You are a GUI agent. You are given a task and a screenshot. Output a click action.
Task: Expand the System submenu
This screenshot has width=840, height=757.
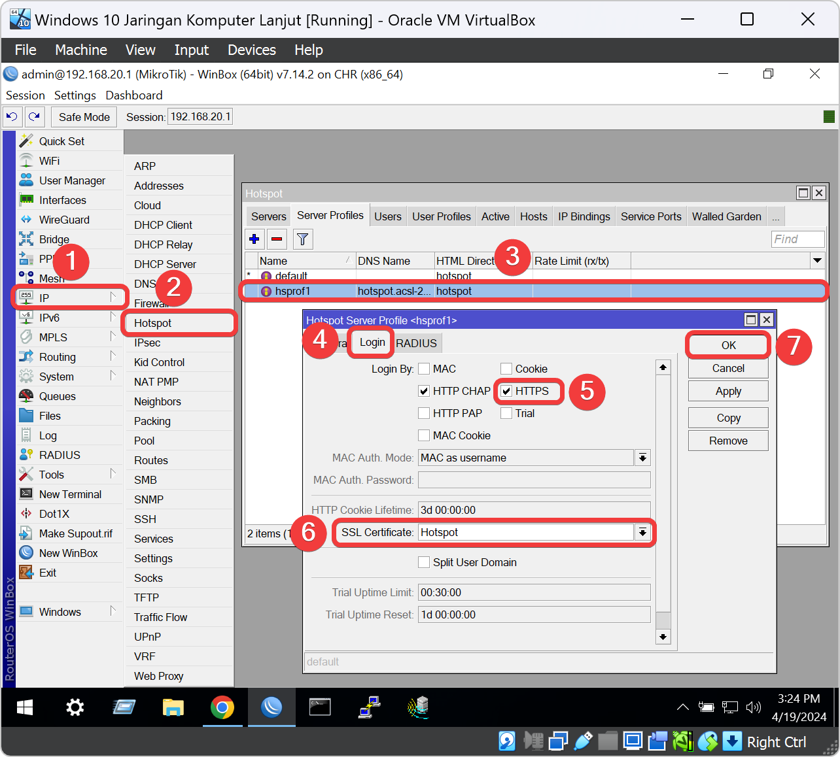[x=113, y=376]
